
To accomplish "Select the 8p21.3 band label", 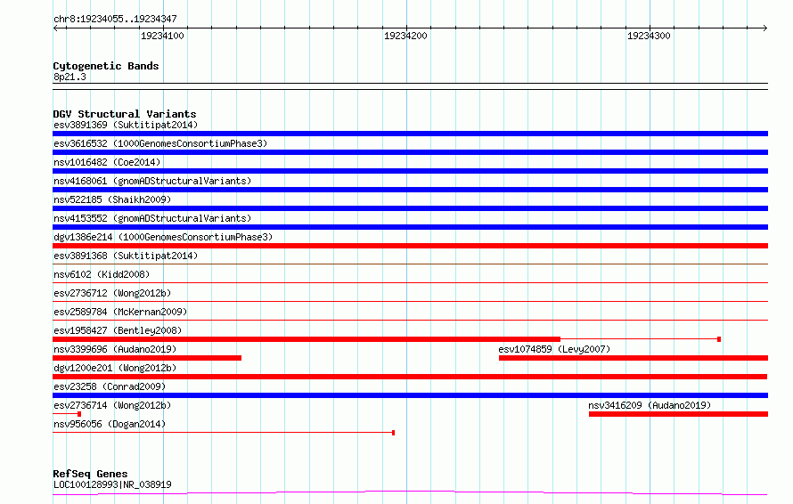I will (69, 77).
